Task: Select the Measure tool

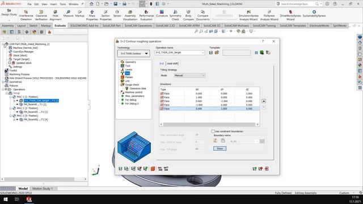Action: (x=68, y=14)
